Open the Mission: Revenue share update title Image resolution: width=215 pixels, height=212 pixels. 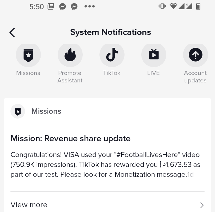pos(70,139)
